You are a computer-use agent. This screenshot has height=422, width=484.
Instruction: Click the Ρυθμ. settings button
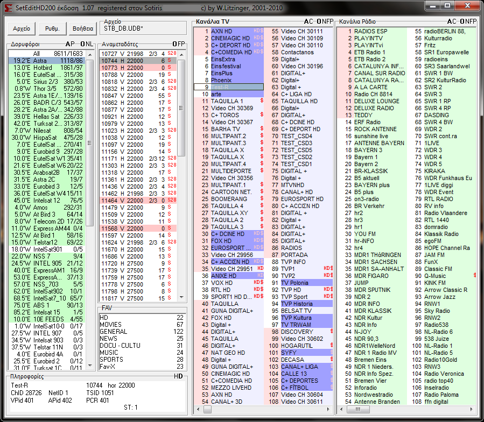(52, 28)
